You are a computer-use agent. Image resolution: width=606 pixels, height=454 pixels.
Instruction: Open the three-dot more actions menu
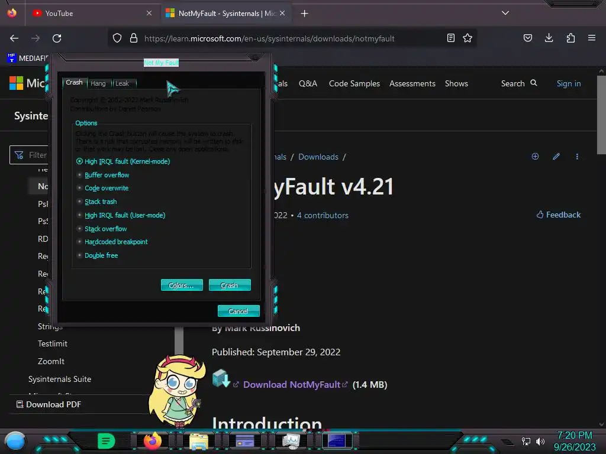pos(577,156)
